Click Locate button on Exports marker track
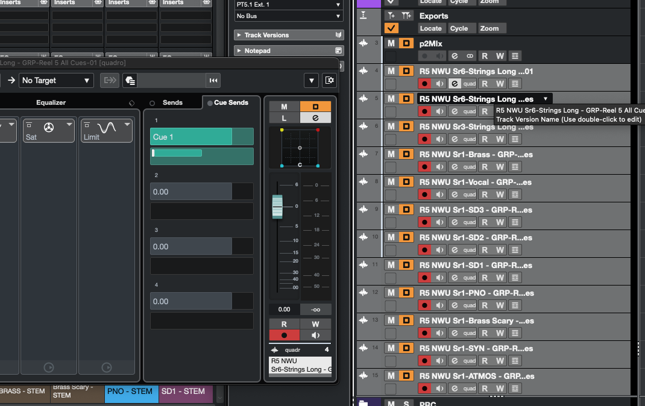The height and width of the screenshot is (406, 645). pyautogui.click(x=430, y=28)
